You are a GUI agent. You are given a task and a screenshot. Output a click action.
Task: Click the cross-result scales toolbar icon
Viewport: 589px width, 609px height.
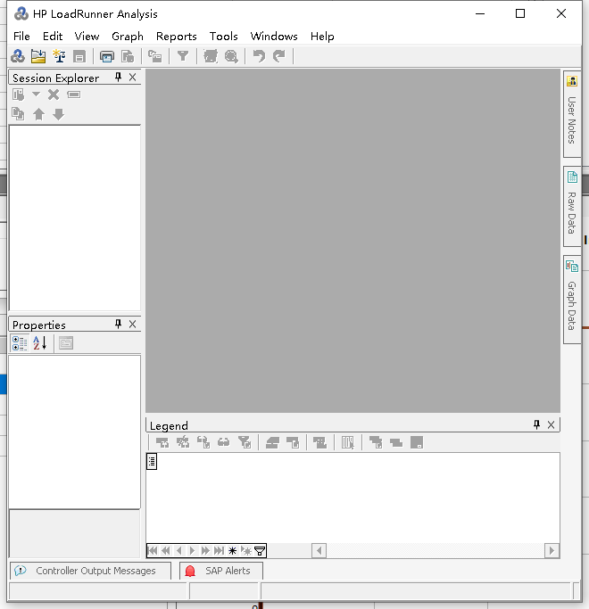[59, 56]
